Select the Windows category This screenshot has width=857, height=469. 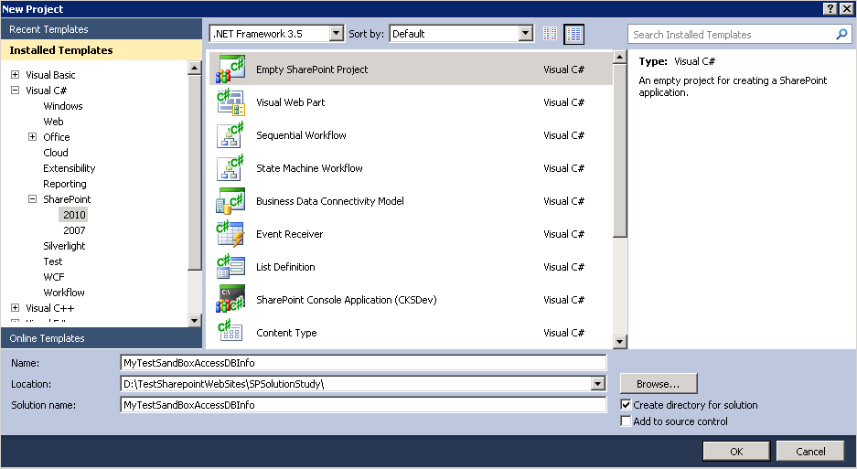(63, 106)
